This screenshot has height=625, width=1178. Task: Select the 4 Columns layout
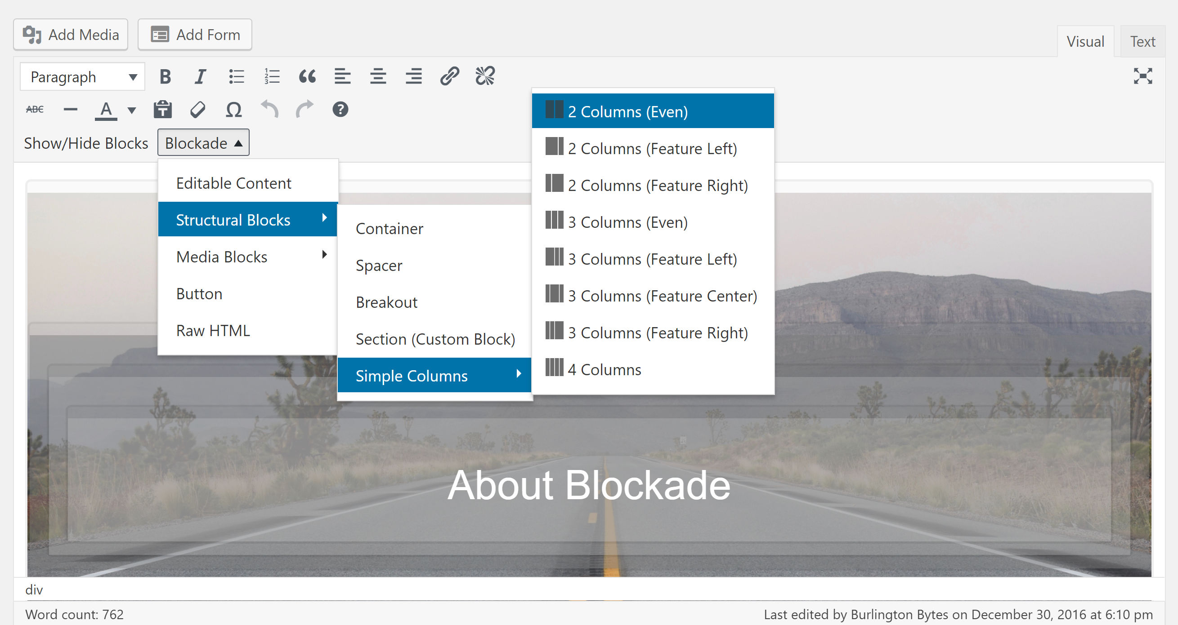coord(653,369)
